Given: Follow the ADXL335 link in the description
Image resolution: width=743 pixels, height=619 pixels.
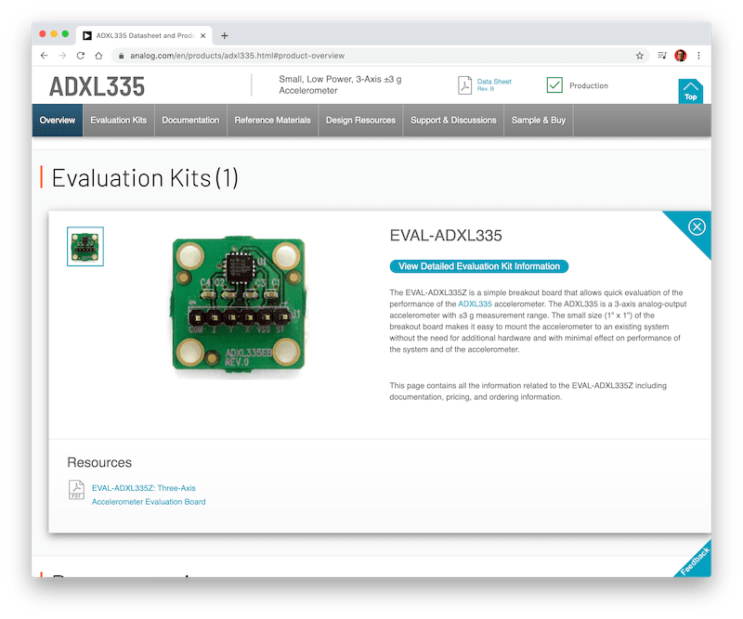Looking at the screenshot, I should pyautogui.click(x=475, y=304).
